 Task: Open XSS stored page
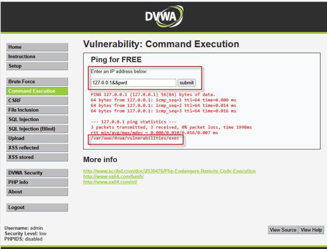(37, 157)
